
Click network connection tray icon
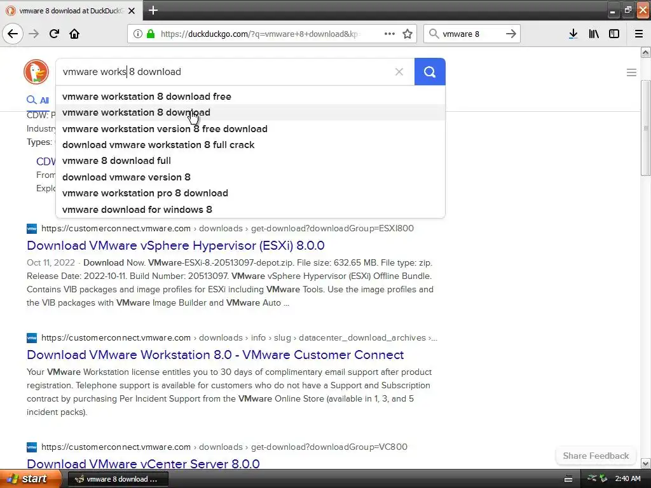(592, 478)
